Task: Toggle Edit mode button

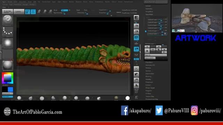Action: (27, 11)
